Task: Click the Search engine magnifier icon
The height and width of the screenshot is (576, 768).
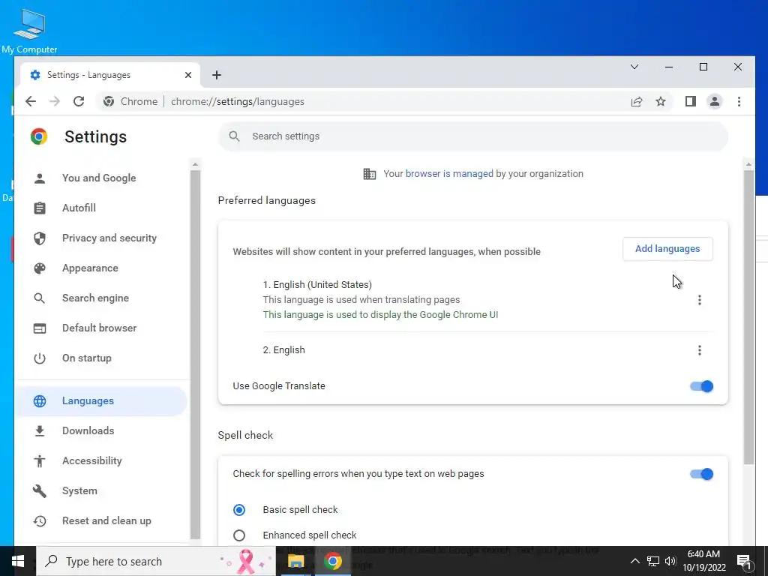Action: pyautogui.click(x=40, y=298)
